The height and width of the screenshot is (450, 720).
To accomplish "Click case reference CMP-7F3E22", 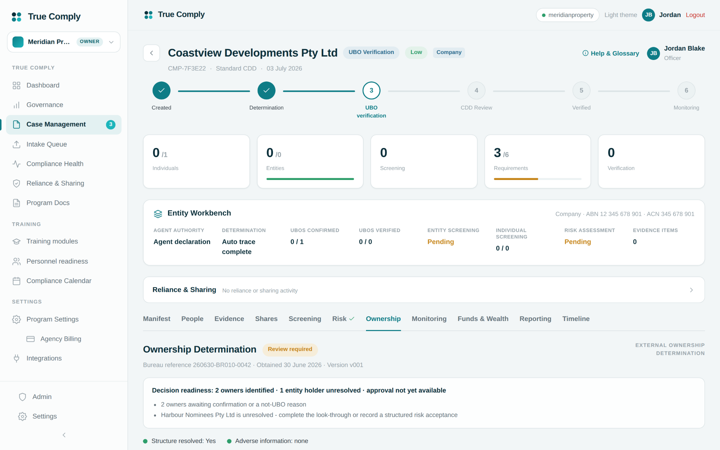I will [187, 69].
